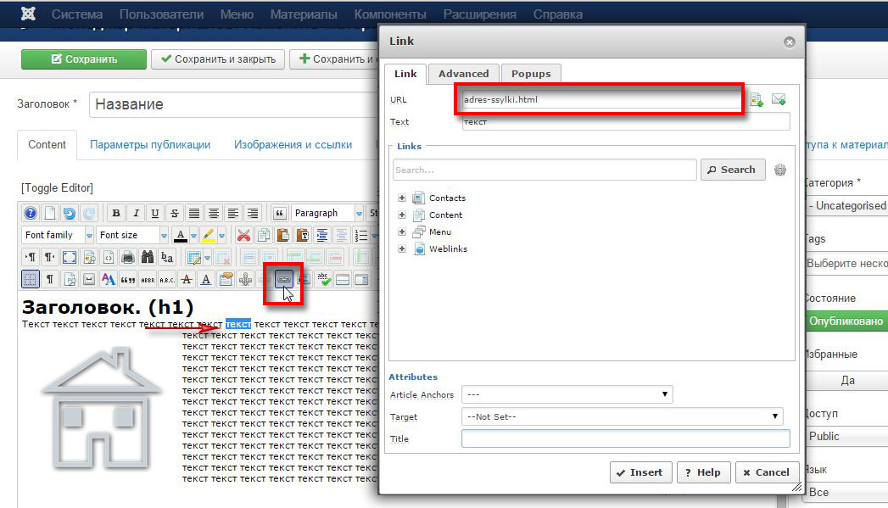Screen dimensions: 888x508
Task: Expand the Contacts tree node
Action: coord(402,198)
